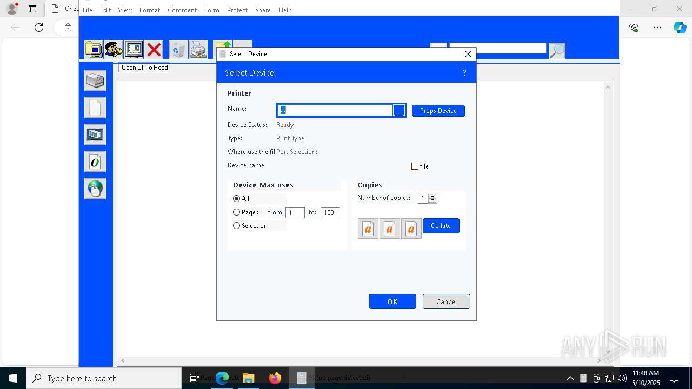This screenshot has width=692, height=389.
Task: Select the Pages radio button
Action: click(x=236, y=212)
